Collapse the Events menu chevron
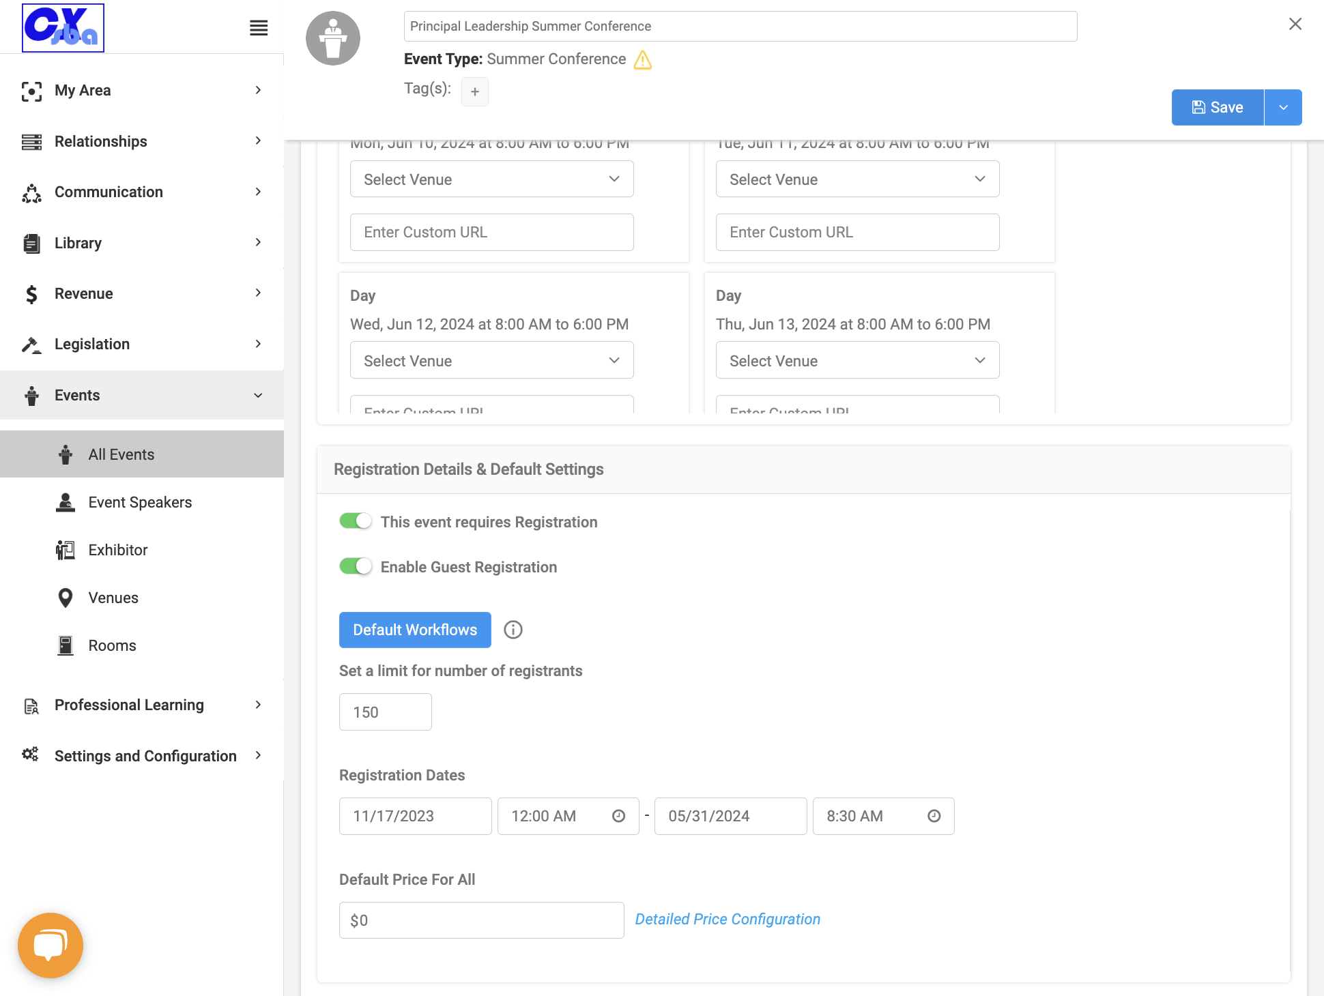 click(258, 396)
